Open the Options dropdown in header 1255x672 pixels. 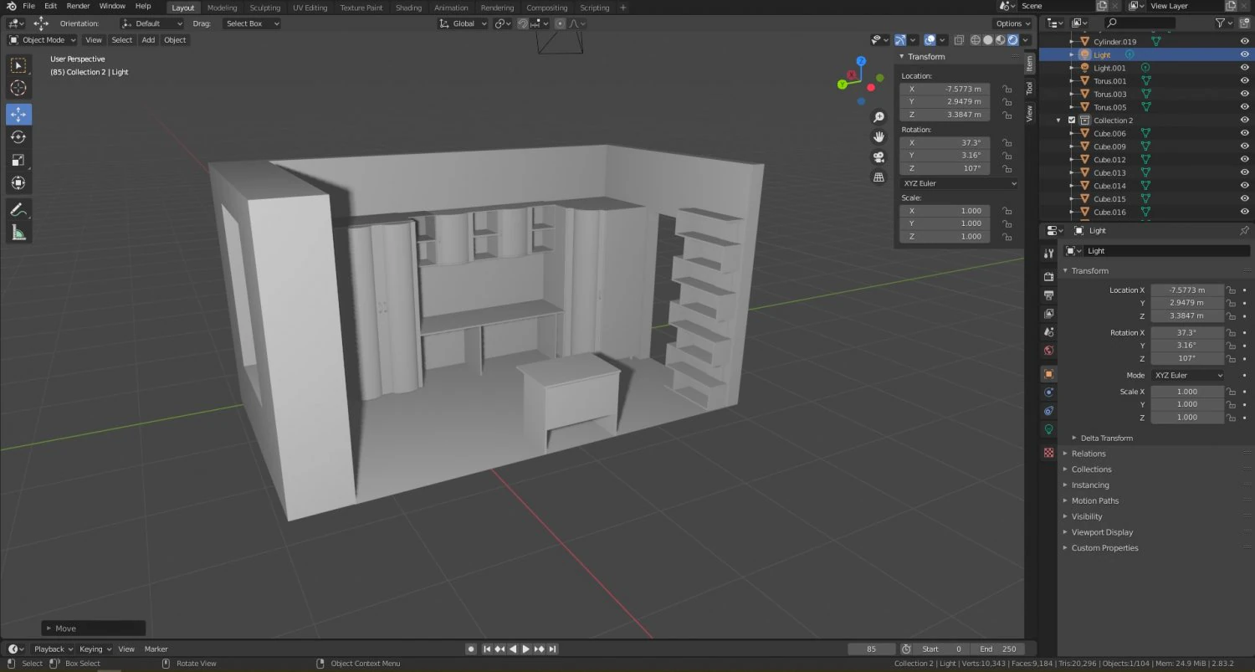(1012, 23)
